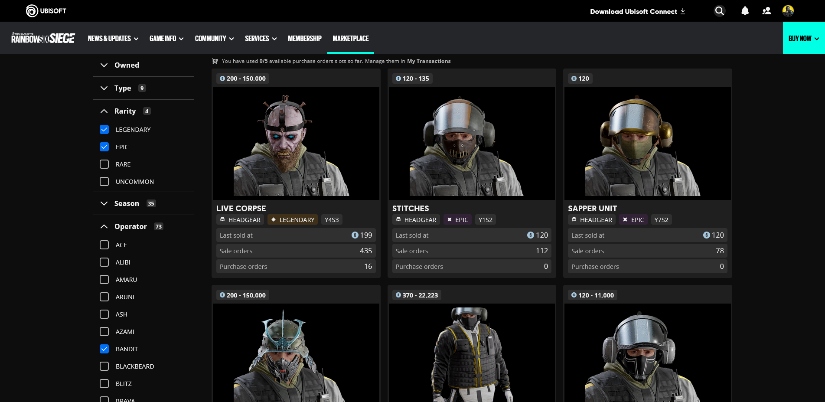Check the AZAMI operator filter

pyautogui.click(x=104, y=332)
